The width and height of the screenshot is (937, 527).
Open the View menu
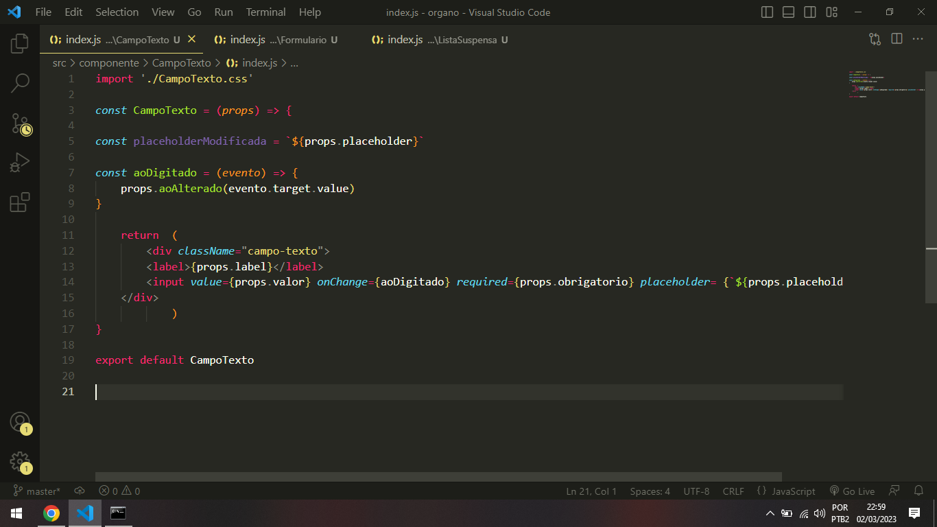pos(163,12)
